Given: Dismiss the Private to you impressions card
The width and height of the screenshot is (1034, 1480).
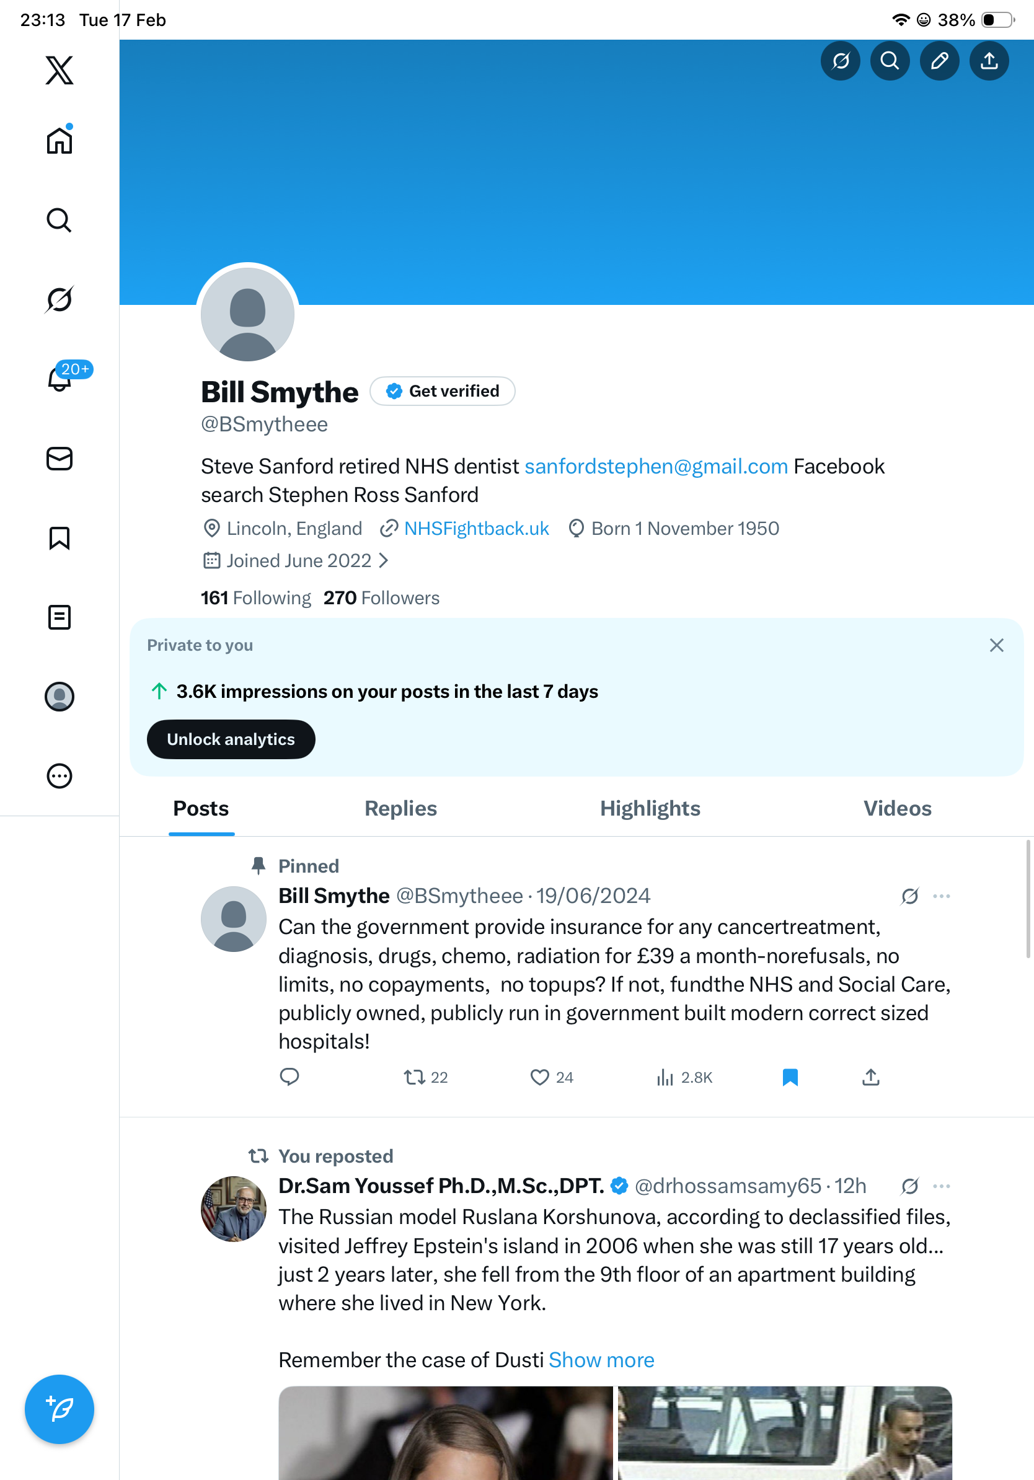Looking at the screenshot, I should point(996,645).
